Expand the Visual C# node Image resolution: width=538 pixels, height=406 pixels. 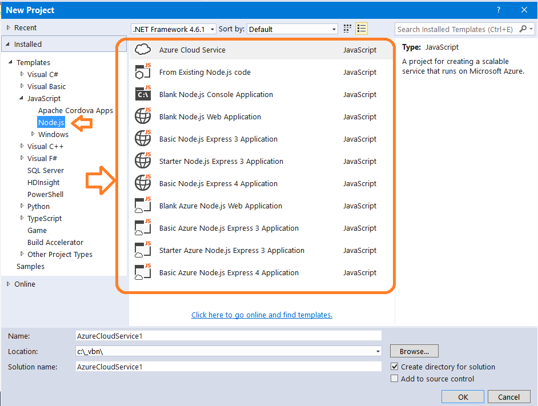(22, 74)
